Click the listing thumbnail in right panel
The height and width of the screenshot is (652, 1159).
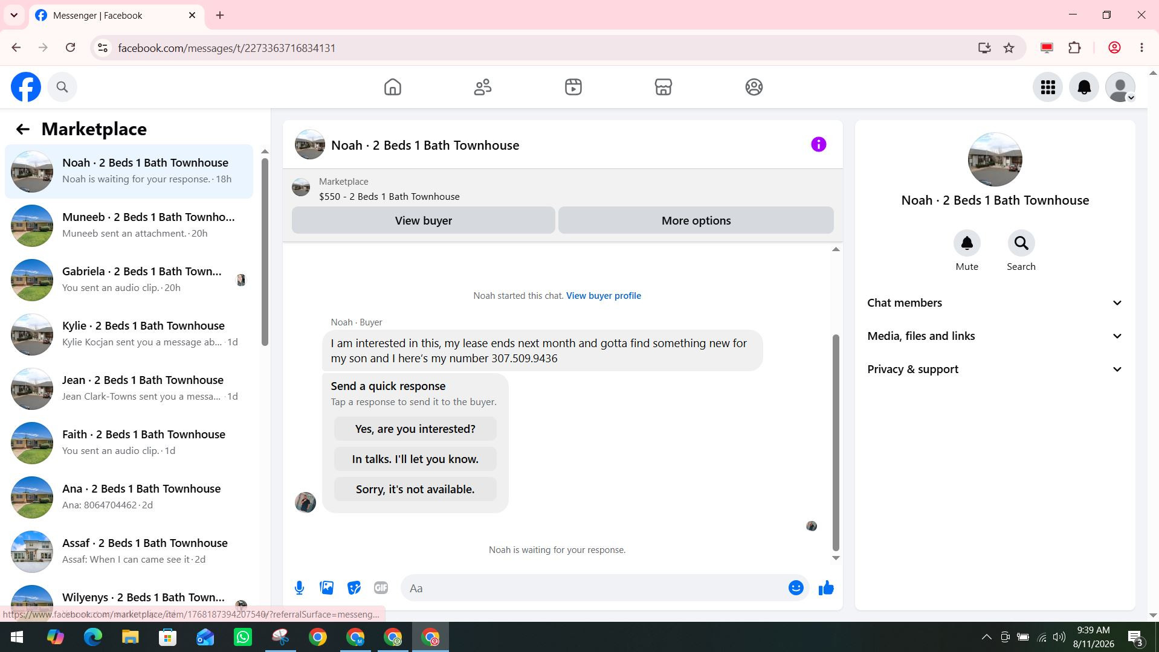pyautogui.click(x=995, y=160)
